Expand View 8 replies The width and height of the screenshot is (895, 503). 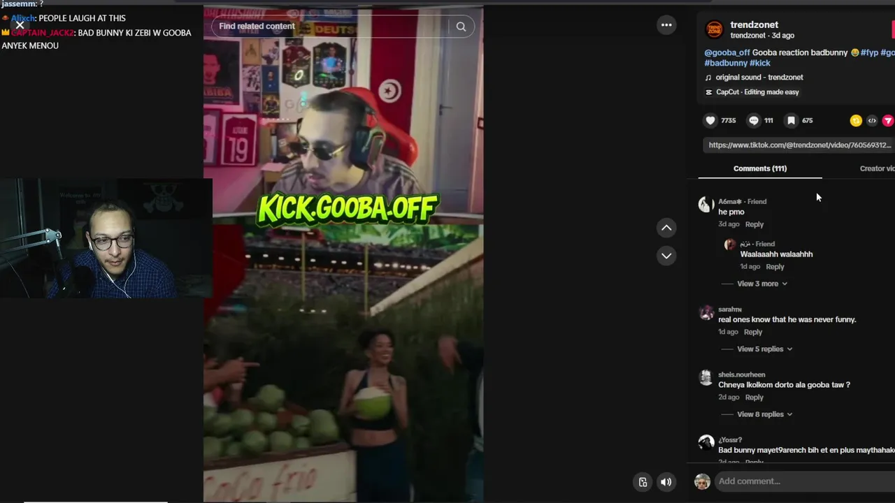[x=765, y=414]
